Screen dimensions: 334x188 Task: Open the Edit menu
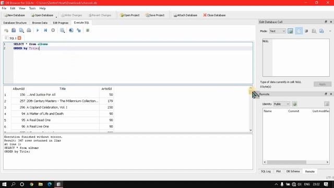click(13, 8)
